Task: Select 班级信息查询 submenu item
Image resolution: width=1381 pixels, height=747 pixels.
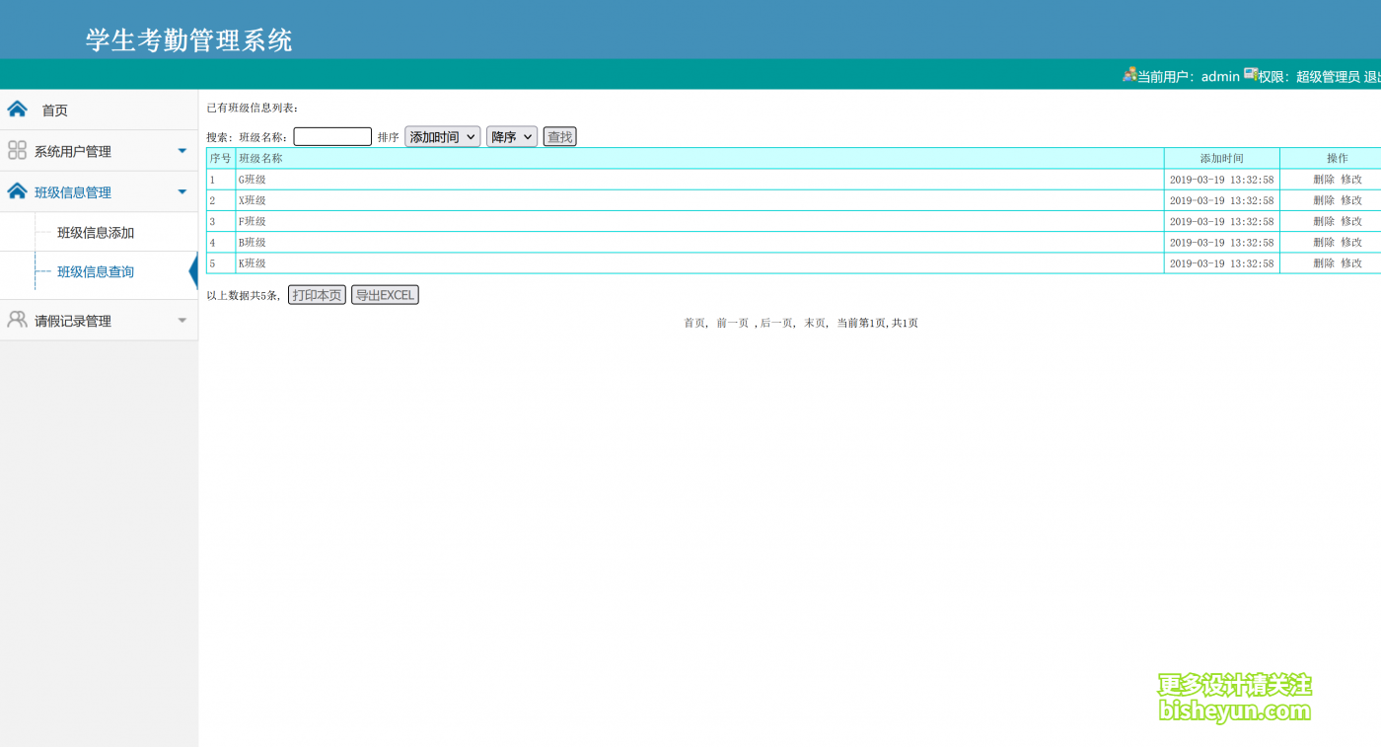Action: click(96, 271)
